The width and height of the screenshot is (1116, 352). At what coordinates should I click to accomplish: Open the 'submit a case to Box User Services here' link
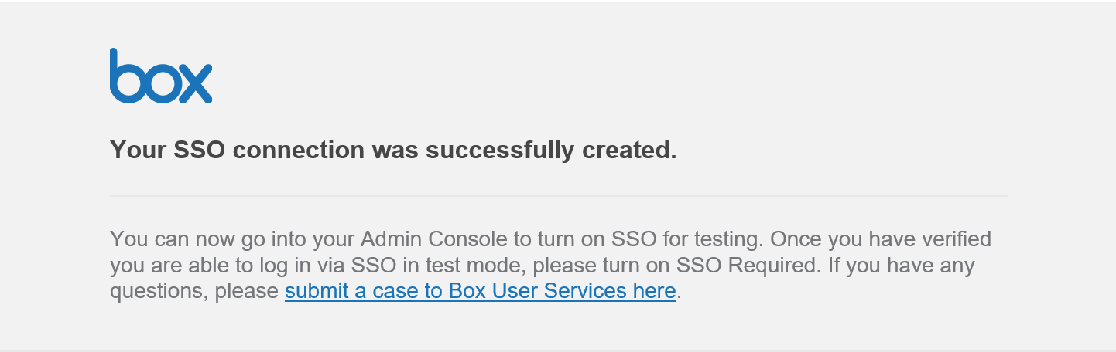[x=480, y=291]
